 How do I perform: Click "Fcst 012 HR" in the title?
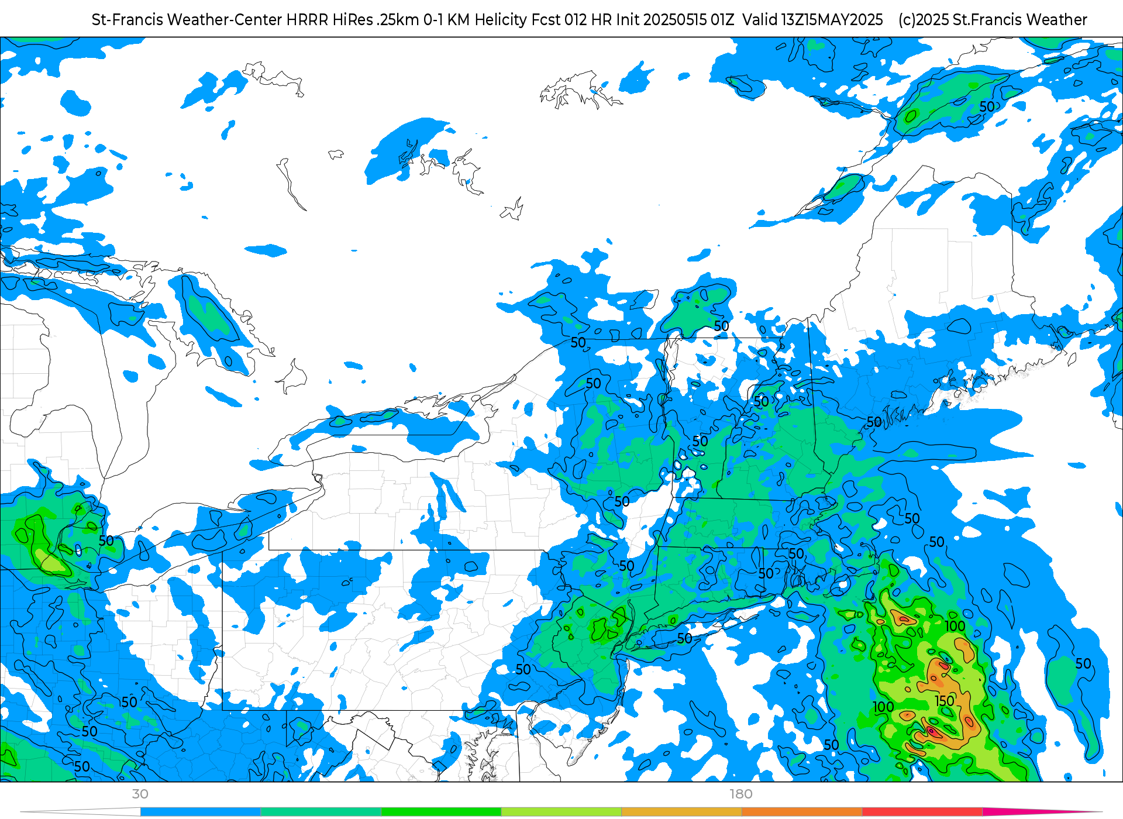(571, 19)
